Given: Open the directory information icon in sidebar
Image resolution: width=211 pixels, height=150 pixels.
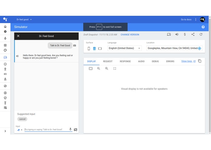Looking at the screenshot, I should 5,64.
